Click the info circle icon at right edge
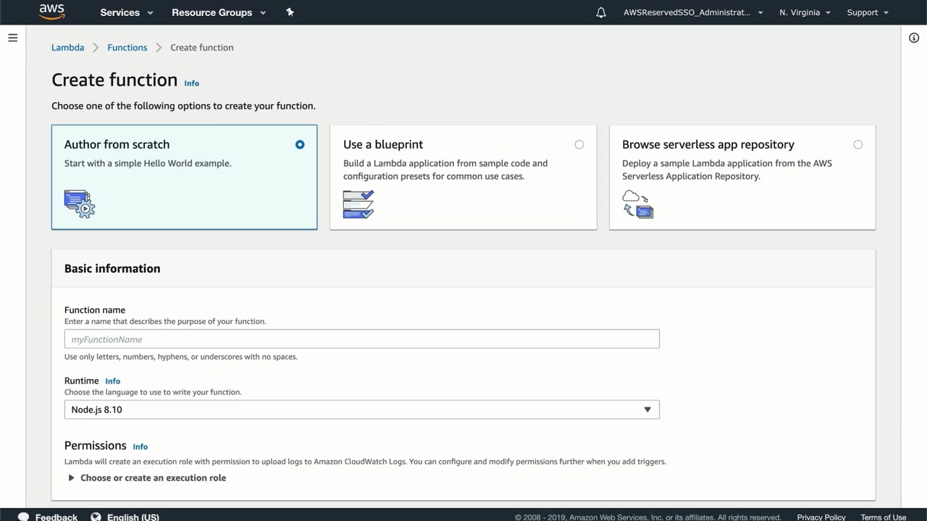The image size is (927, 521). click(x=914, y=38)
